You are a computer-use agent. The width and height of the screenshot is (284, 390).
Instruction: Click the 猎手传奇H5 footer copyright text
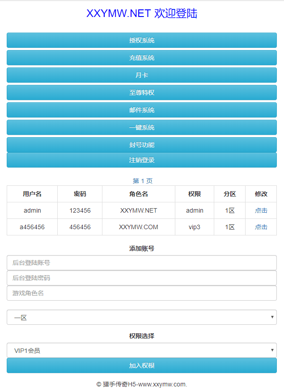click(x=142, y=384)
